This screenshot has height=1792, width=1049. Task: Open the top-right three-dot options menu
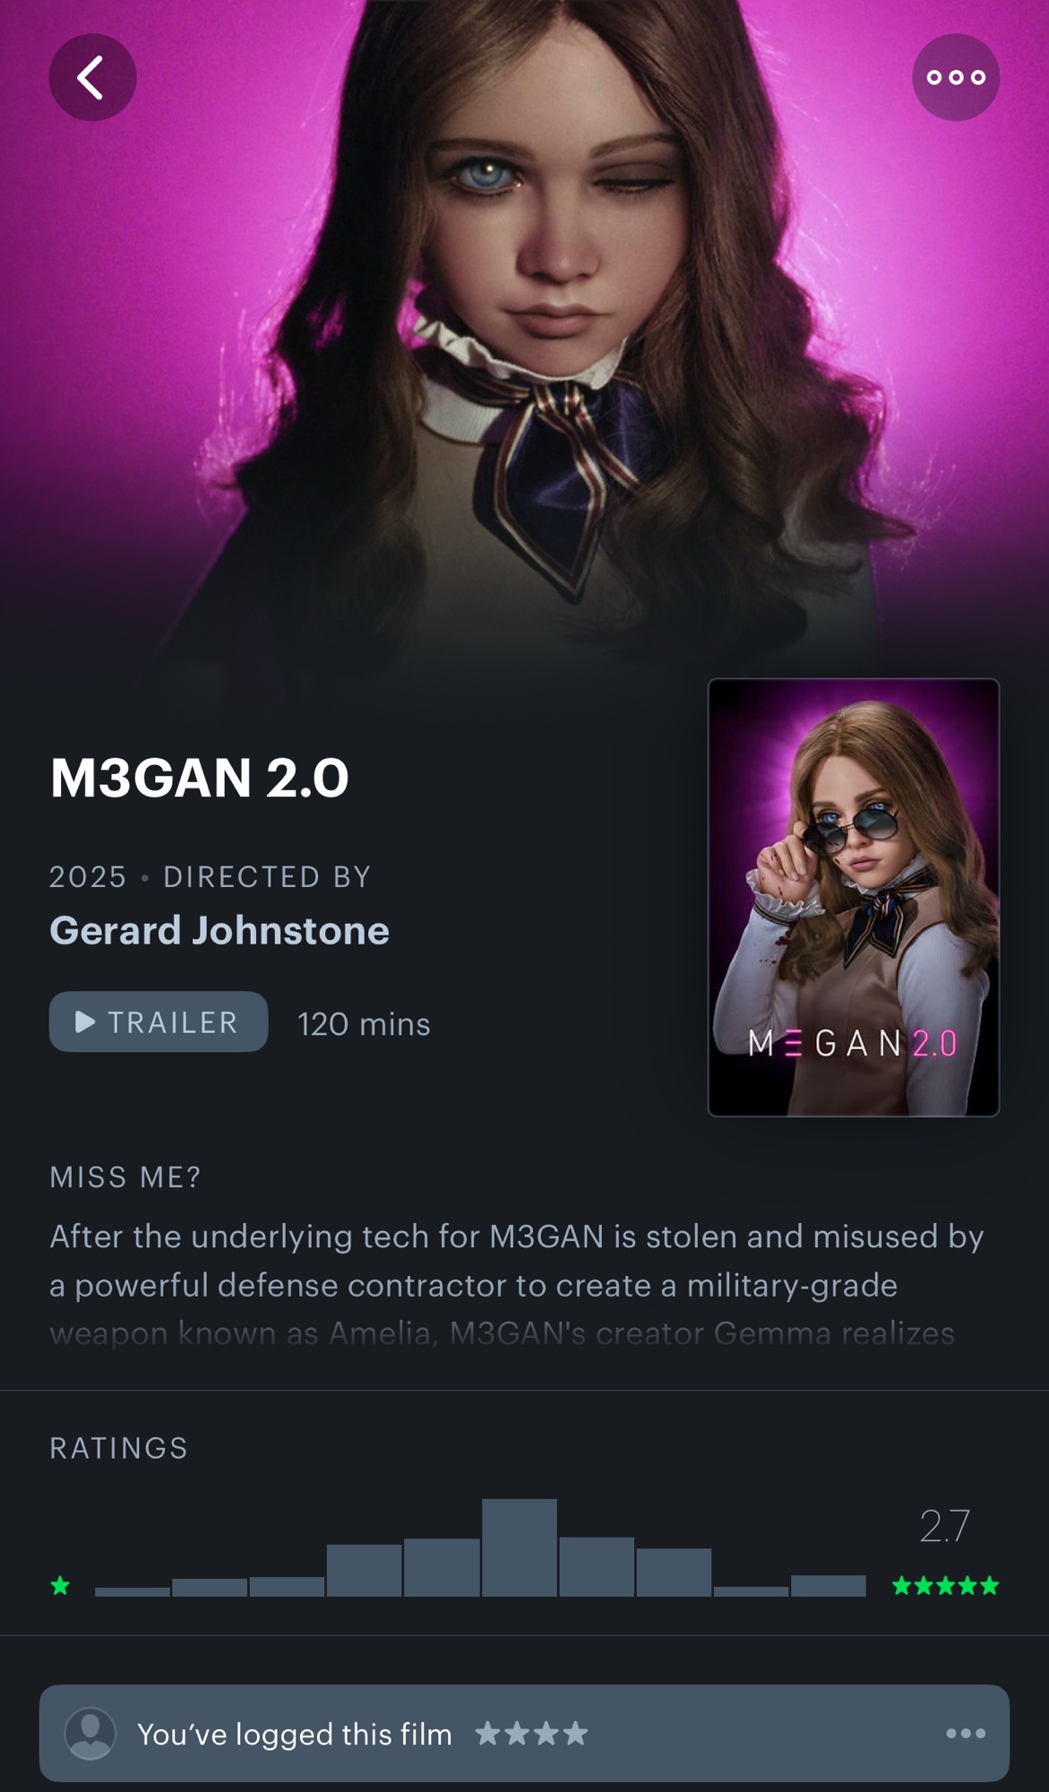point(956,77)
